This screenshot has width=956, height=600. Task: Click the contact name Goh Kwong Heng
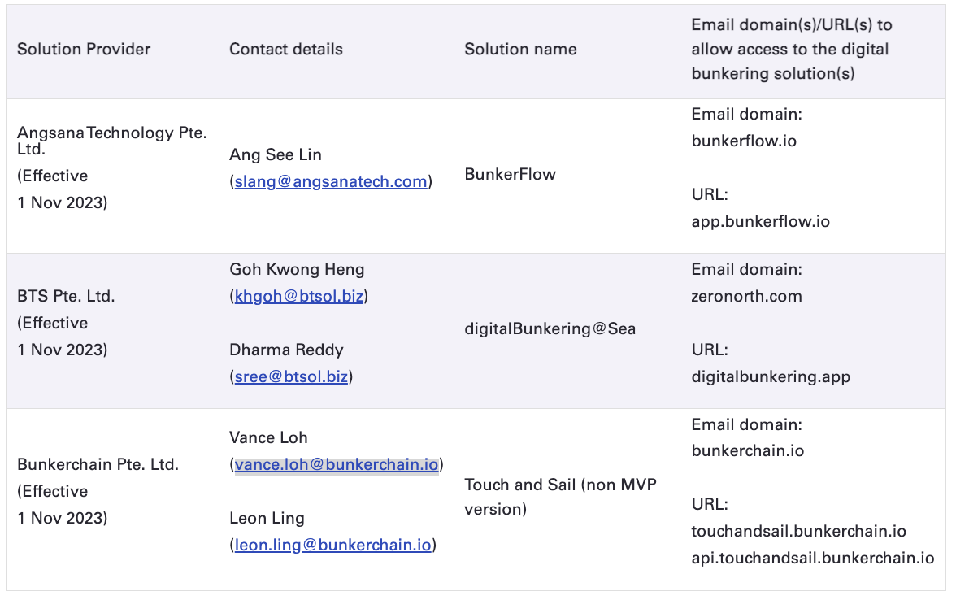point(297,269)
